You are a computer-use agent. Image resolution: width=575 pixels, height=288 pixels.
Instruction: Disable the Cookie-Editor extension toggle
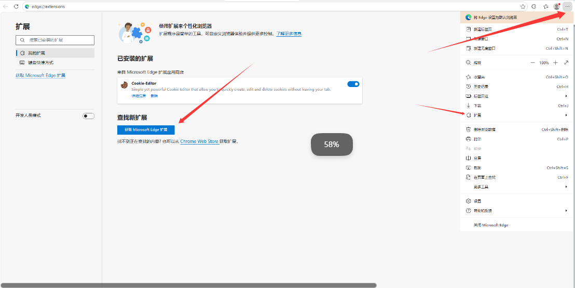tap(353, 84)
